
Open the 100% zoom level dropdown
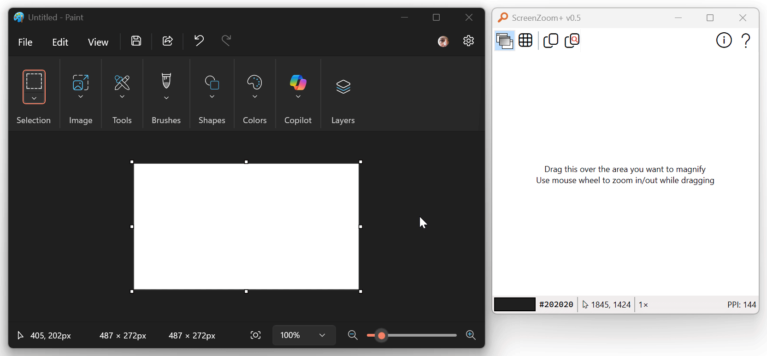304,335
